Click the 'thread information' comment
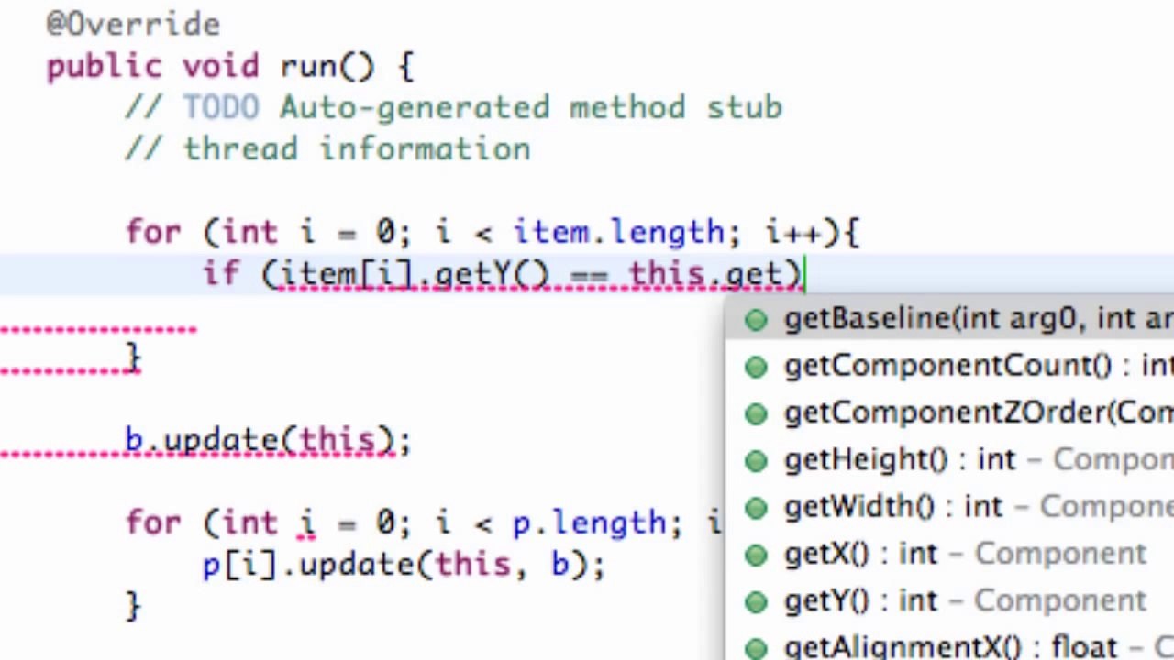This screenshot has width=1174, height=660. (x=328, y=149)
